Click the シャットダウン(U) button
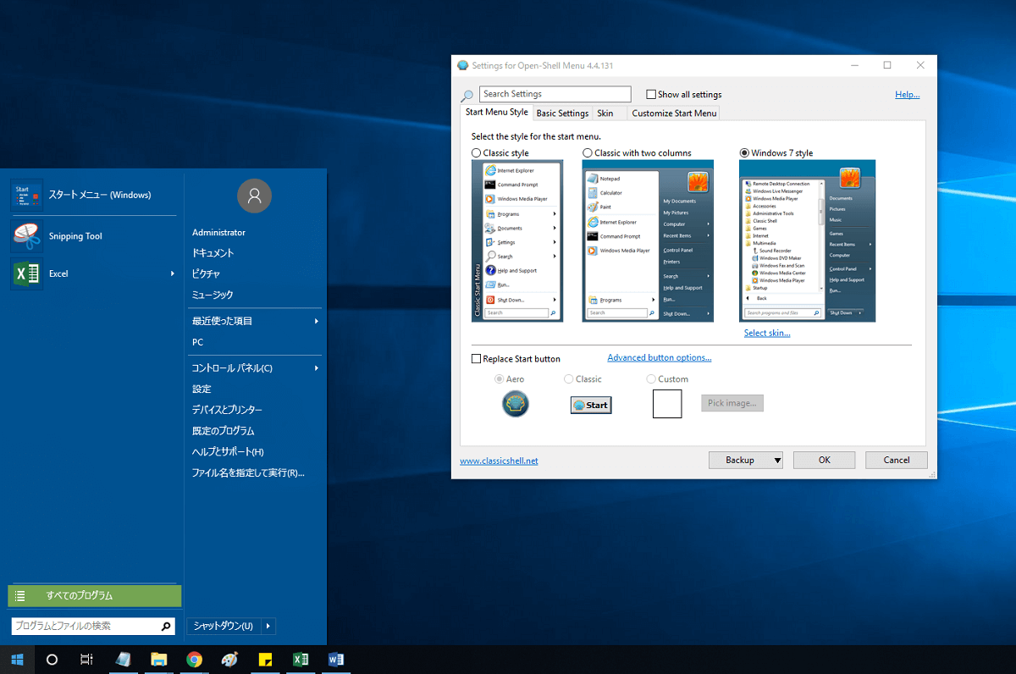This screenshot has width=1016, height=674. tap(224, 626)
